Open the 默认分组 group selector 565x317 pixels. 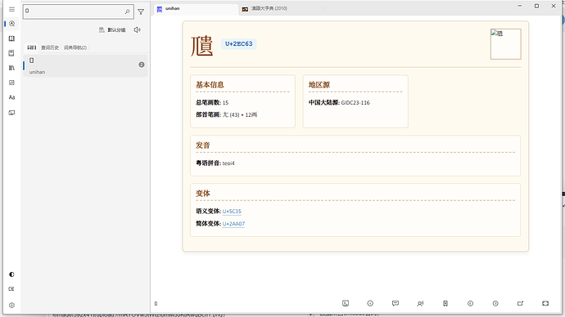112,30
